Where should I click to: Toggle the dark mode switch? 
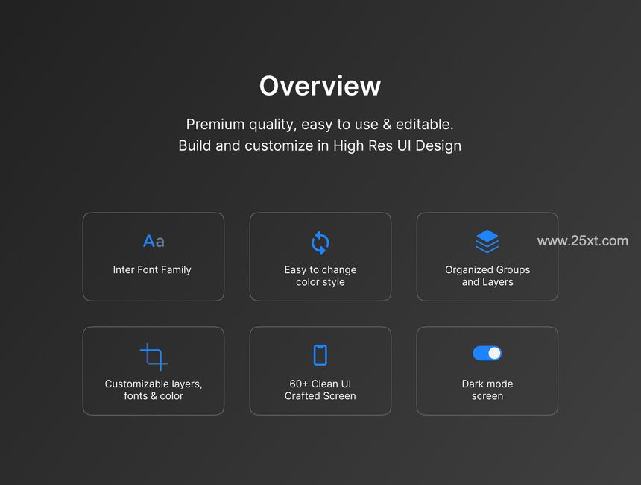tap(487, 353)
